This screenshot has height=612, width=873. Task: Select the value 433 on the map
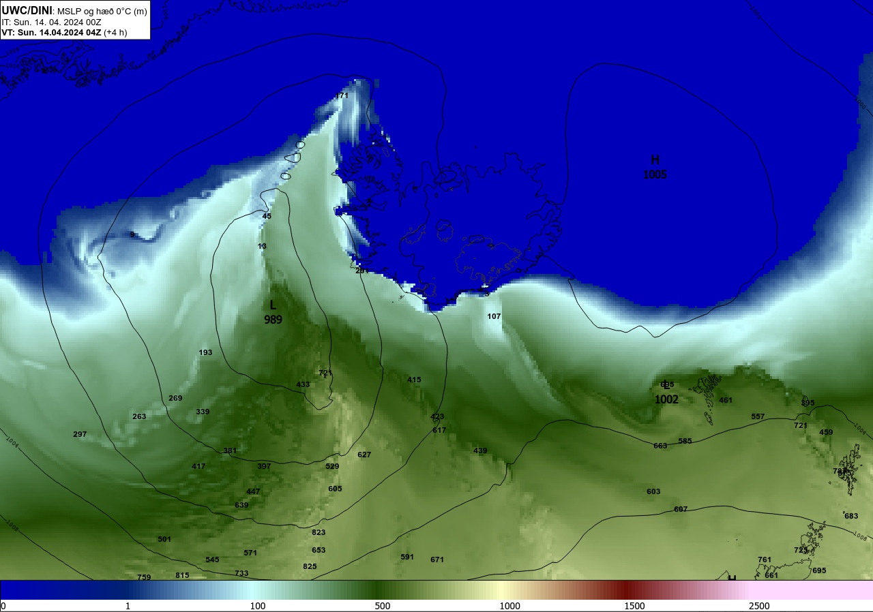click(303, 384)
